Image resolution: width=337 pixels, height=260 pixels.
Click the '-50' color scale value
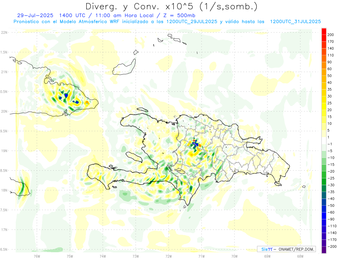pos(331,205)
